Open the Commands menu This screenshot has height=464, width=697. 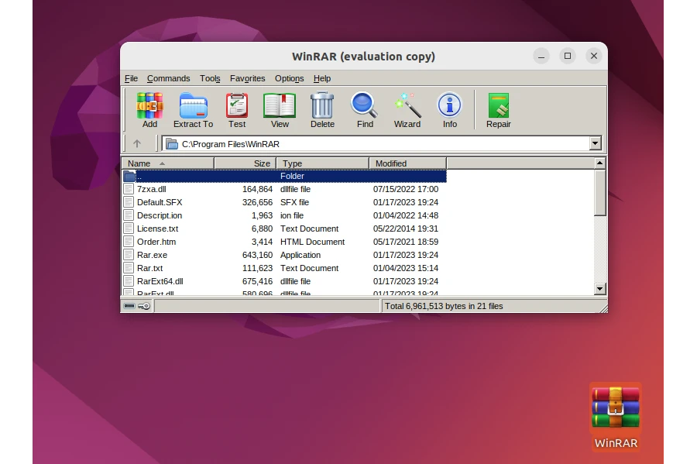(x=168, y=78)
